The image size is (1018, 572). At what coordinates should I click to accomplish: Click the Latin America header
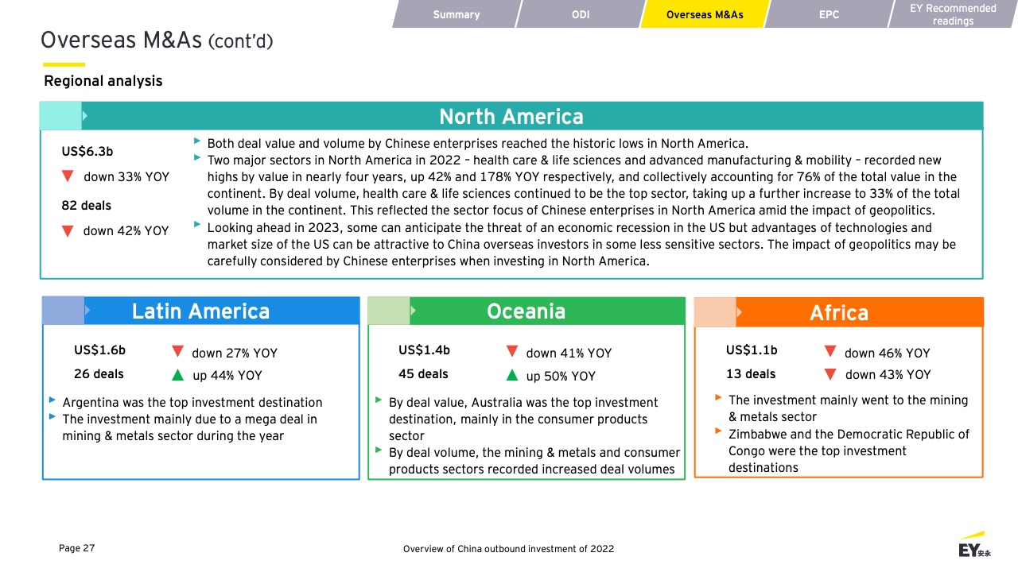200,311
